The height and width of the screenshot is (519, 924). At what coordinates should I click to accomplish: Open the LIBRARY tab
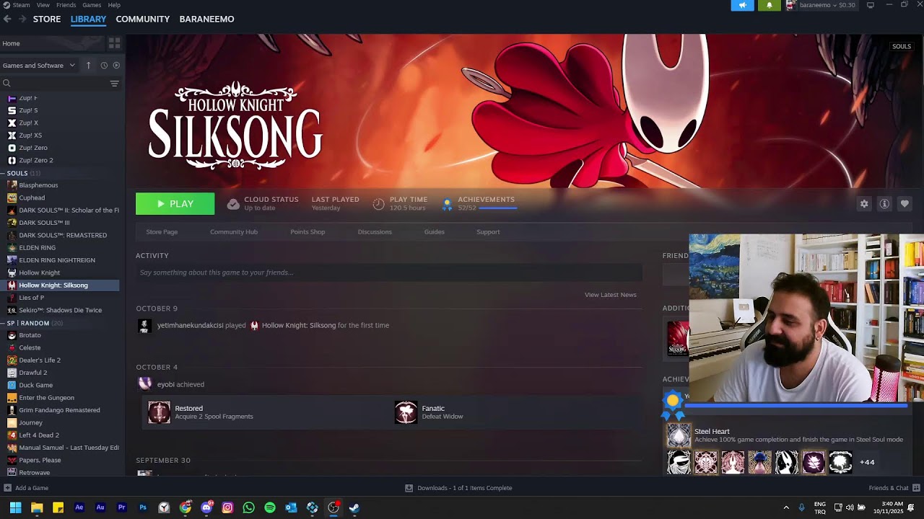point(88,19)
